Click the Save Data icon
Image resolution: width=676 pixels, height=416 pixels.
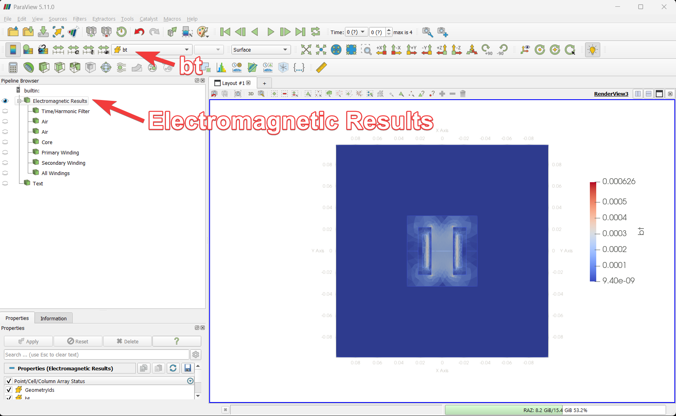43,32
